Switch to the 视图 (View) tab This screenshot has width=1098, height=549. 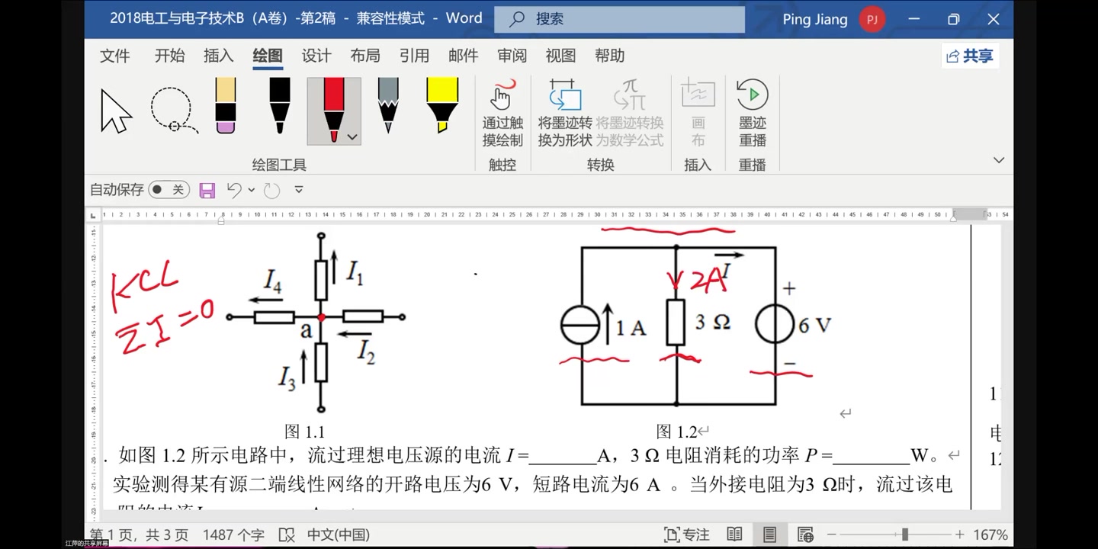(x=560, y=56)
